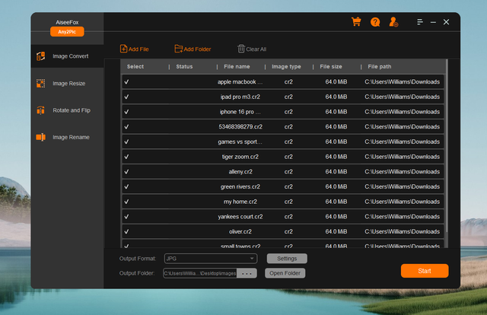The image size is (487, 315).
Task: Uncheck the my home.cr2 row
Action: tap(126, 202)
